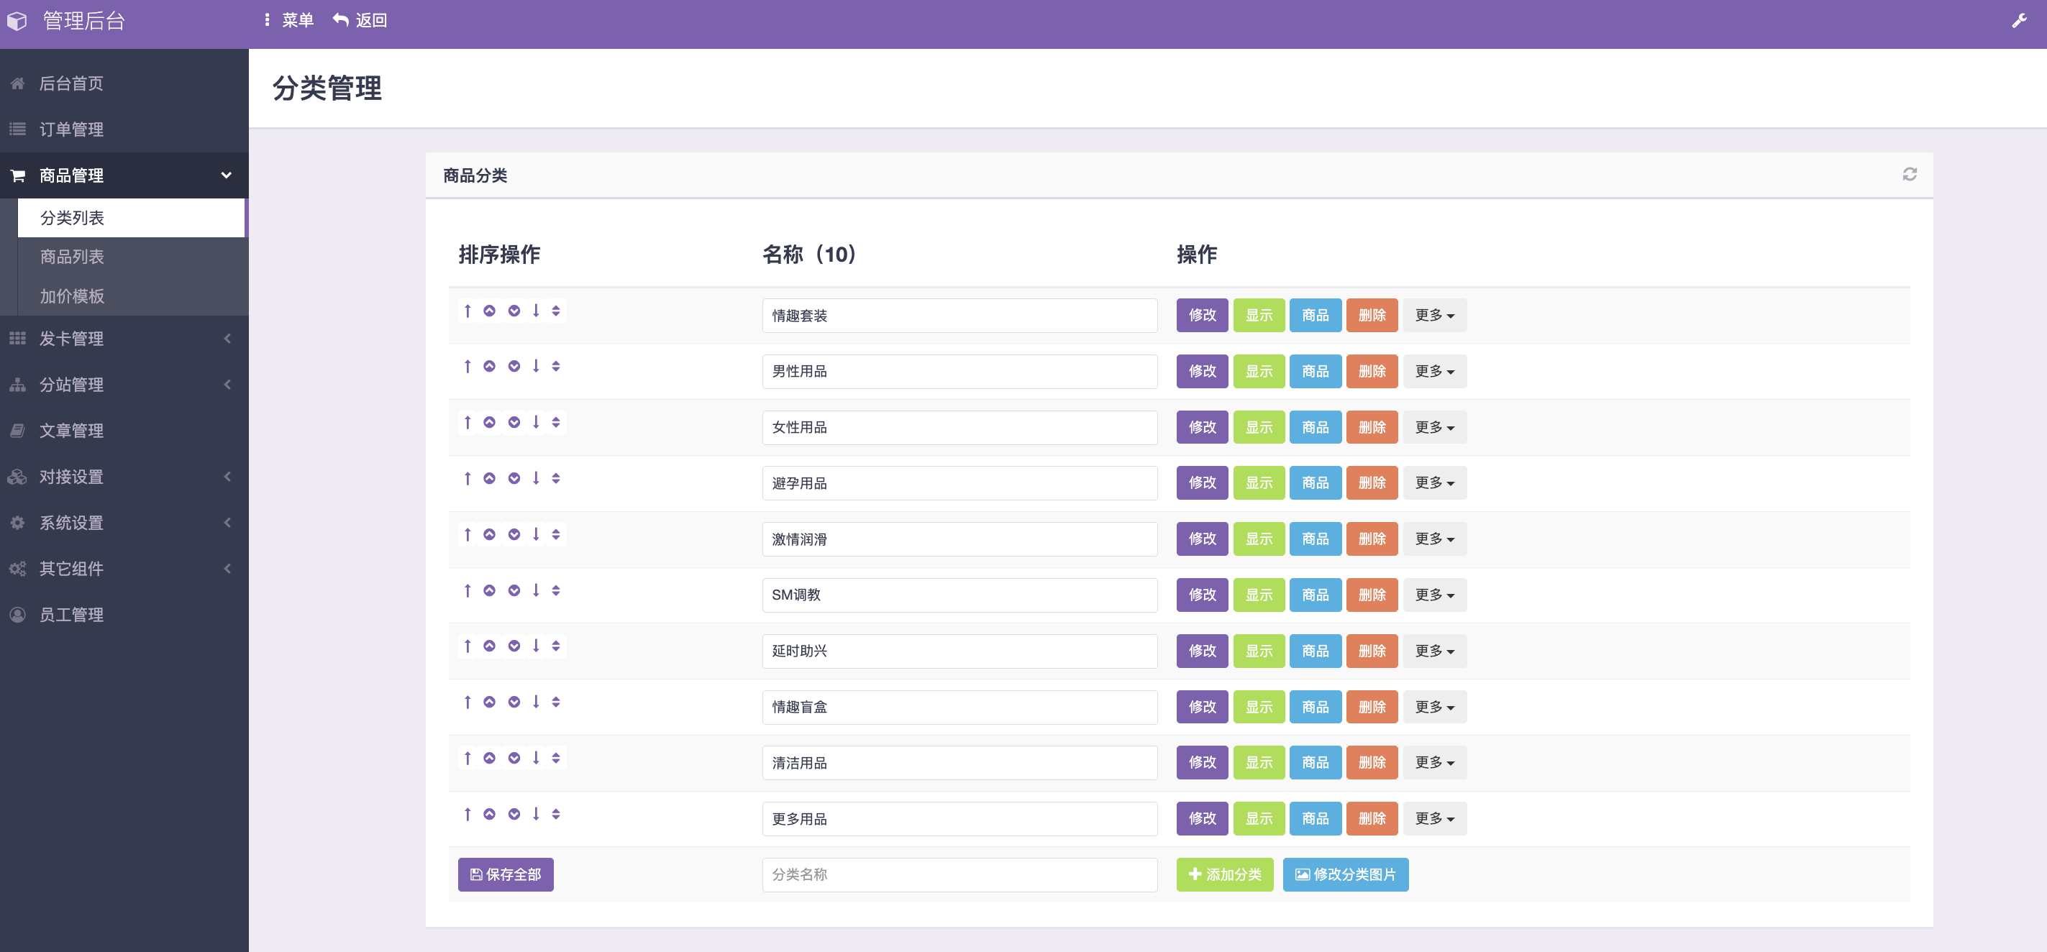Toggle visibility with 显示 for 激情润滑

[x=1258, y=539]
